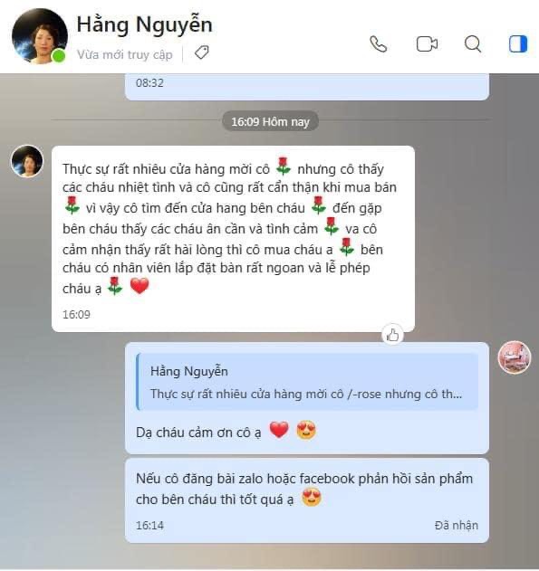The width and height of the screenshot is (539, 571).
Task: Open the search messages magnifier icon
Action: coord(473,44)
